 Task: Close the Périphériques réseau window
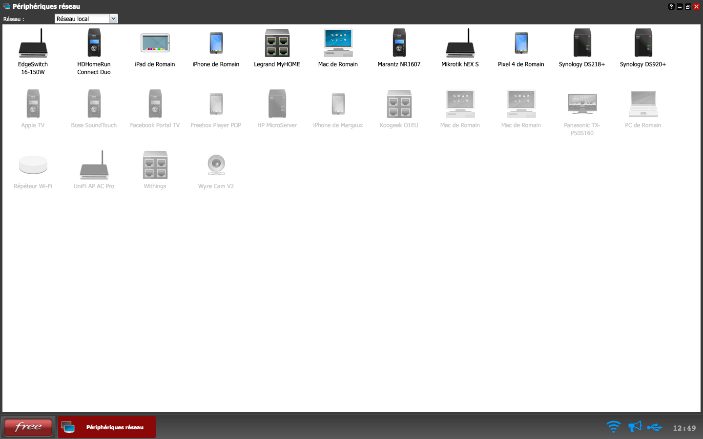[697, 6]
